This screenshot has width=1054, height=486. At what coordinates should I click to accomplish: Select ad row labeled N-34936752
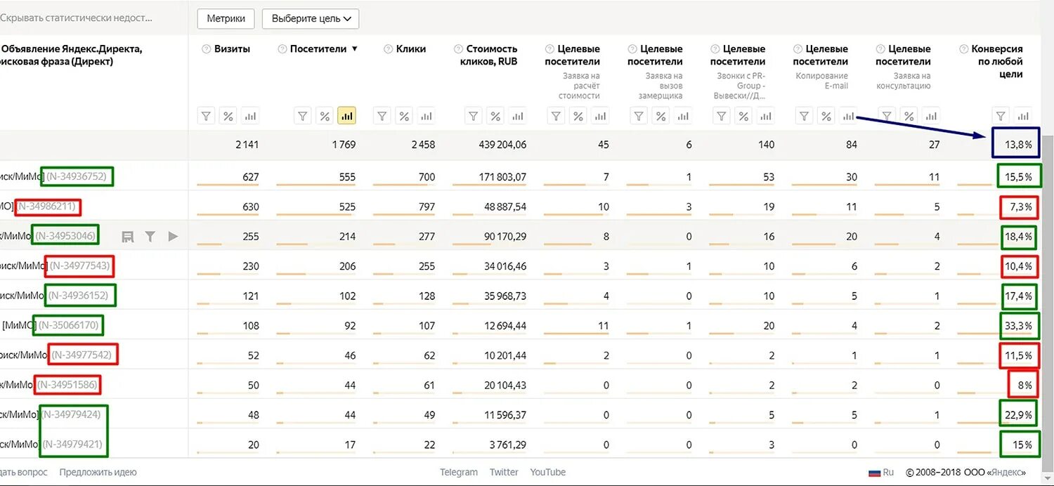pos(77,177)
